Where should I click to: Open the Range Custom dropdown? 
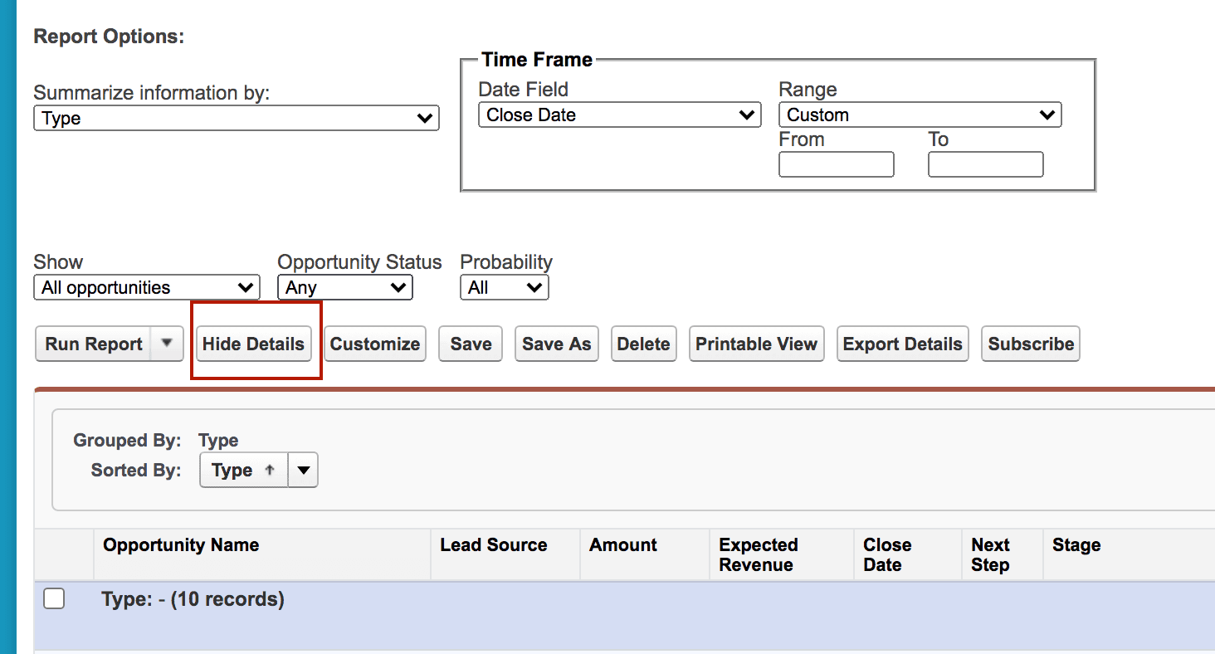[920, 115]
